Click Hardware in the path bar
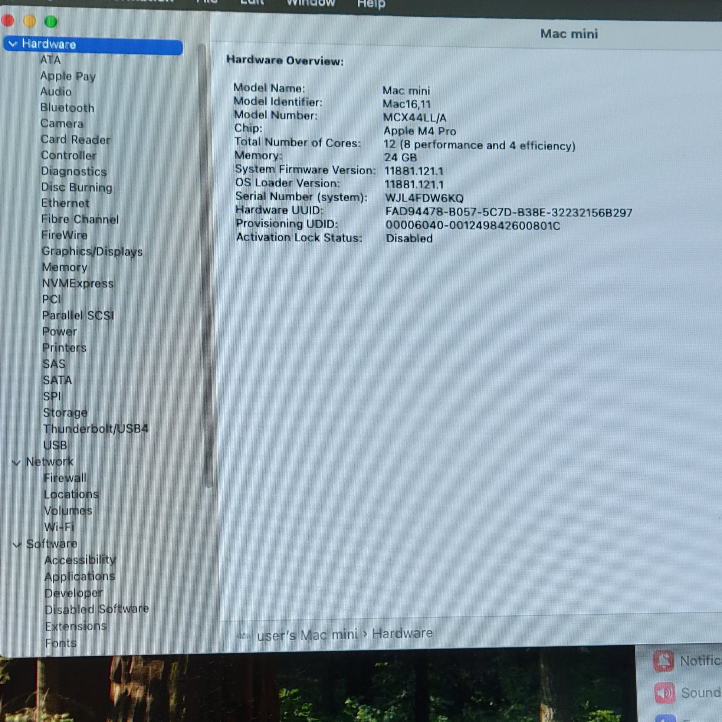722x722 pixels. [x=403, y=633]
